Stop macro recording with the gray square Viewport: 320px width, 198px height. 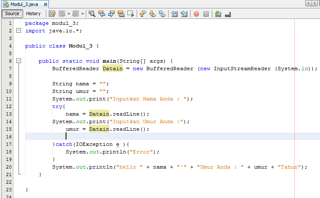pyautogui.click(x=206, y=14)
